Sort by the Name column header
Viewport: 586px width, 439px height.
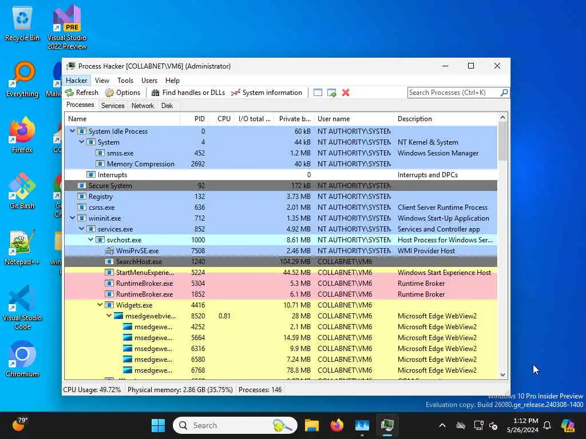pyautogui.click(x=122, y=119)
